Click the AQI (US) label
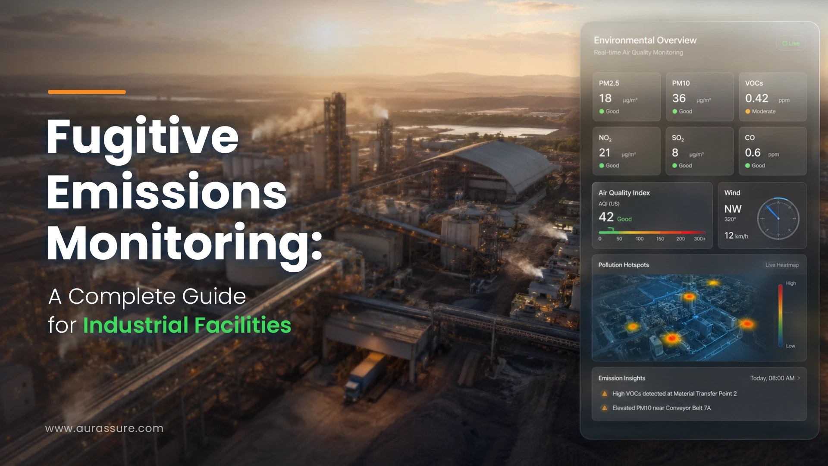The image size is (828, 466). pyautogui.click(x=609, y=204)
